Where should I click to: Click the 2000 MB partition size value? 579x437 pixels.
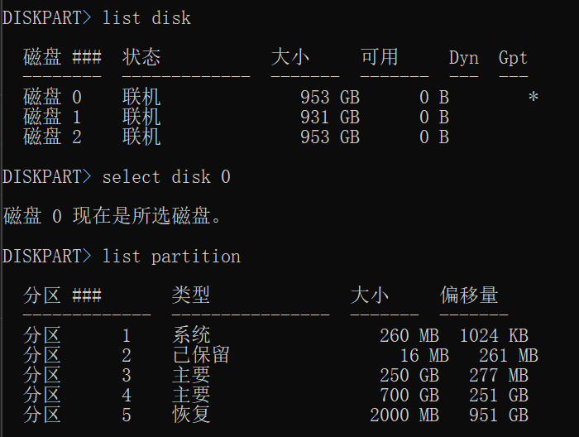point(404,415)
